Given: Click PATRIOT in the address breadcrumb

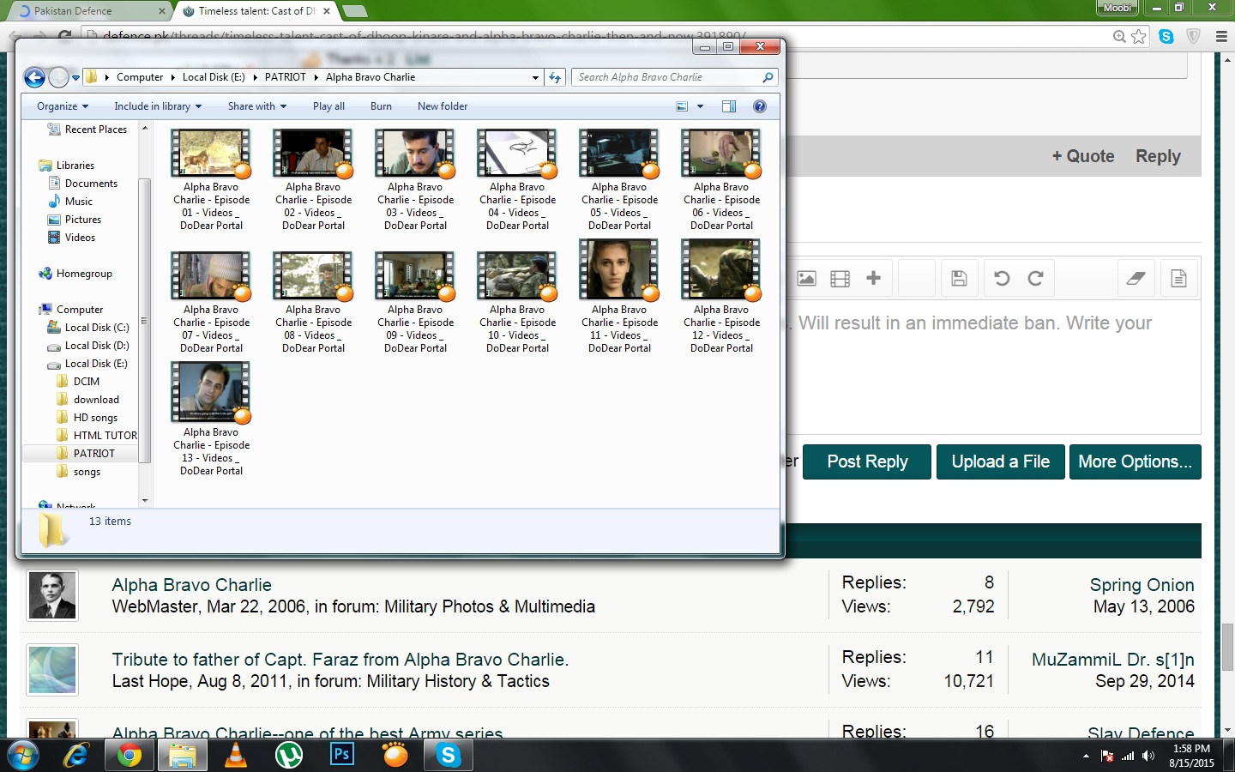Looking at the screenshot, I should [x=286, y=77].
